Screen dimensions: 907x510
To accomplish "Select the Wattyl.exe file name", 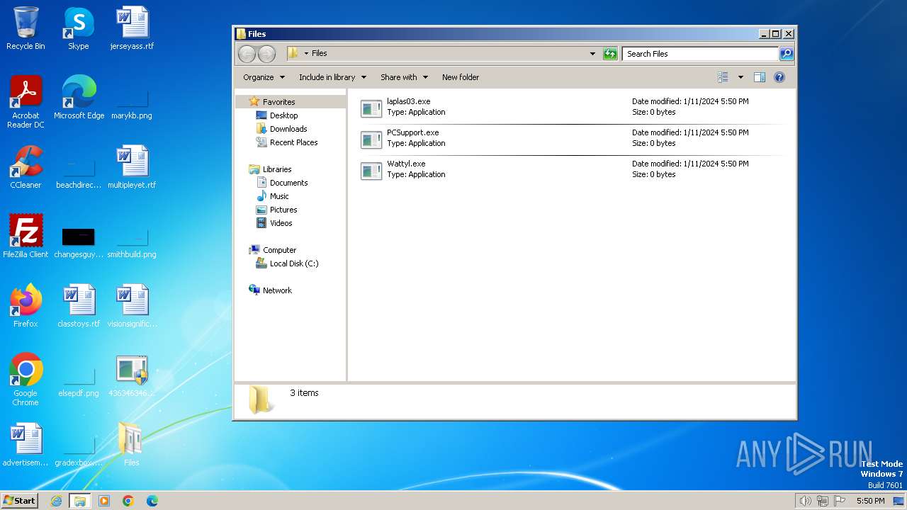I will click(x=406, y=164).
